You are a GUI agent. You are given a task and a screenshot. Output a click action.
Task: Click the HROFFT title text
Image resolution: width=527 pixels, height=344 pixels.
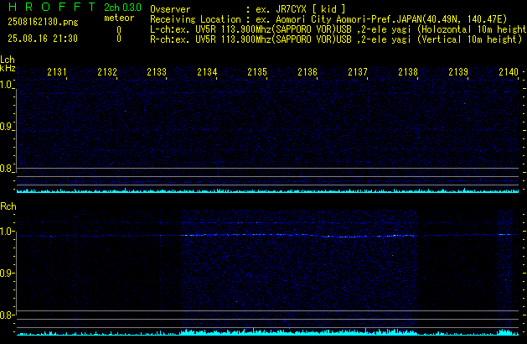(x=52, y=7)
